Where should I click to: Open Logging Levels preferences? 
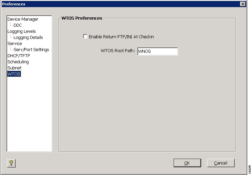click(x=21, y=31)
